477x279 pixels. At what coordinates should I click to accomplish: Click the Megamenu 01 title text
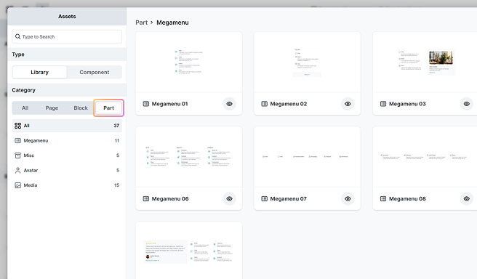pos(169,104)
